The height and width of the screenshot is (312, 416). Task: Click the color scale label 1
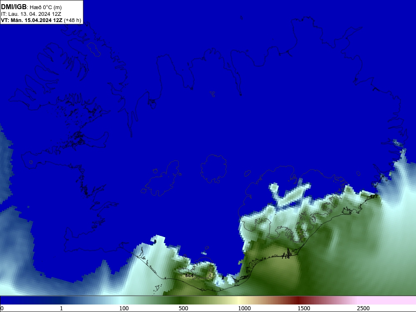point(61,308)
